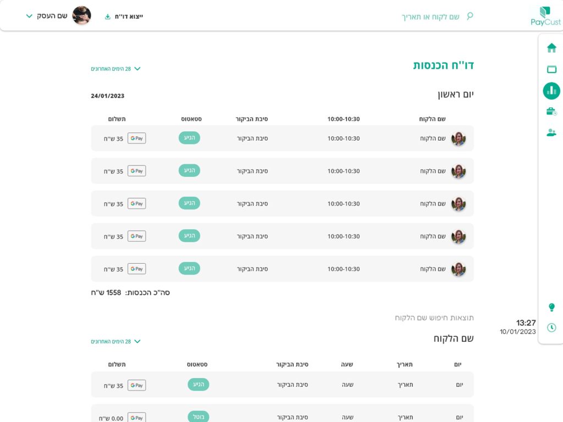Export report via ייצוא דו"ח button
This screenshot has height=422, width=563.
tap(124, 16)
